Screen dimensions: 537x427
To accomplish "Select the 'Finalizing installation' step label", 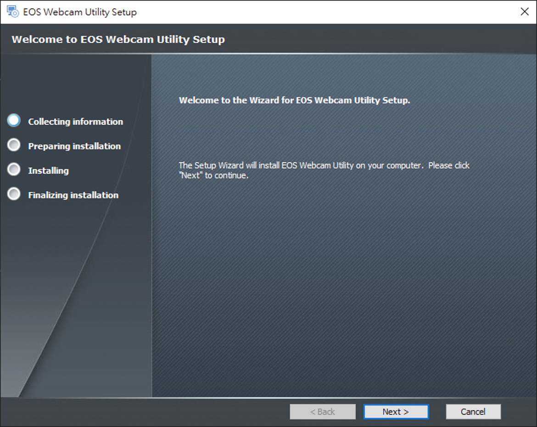I will click(x=73, y=195).
